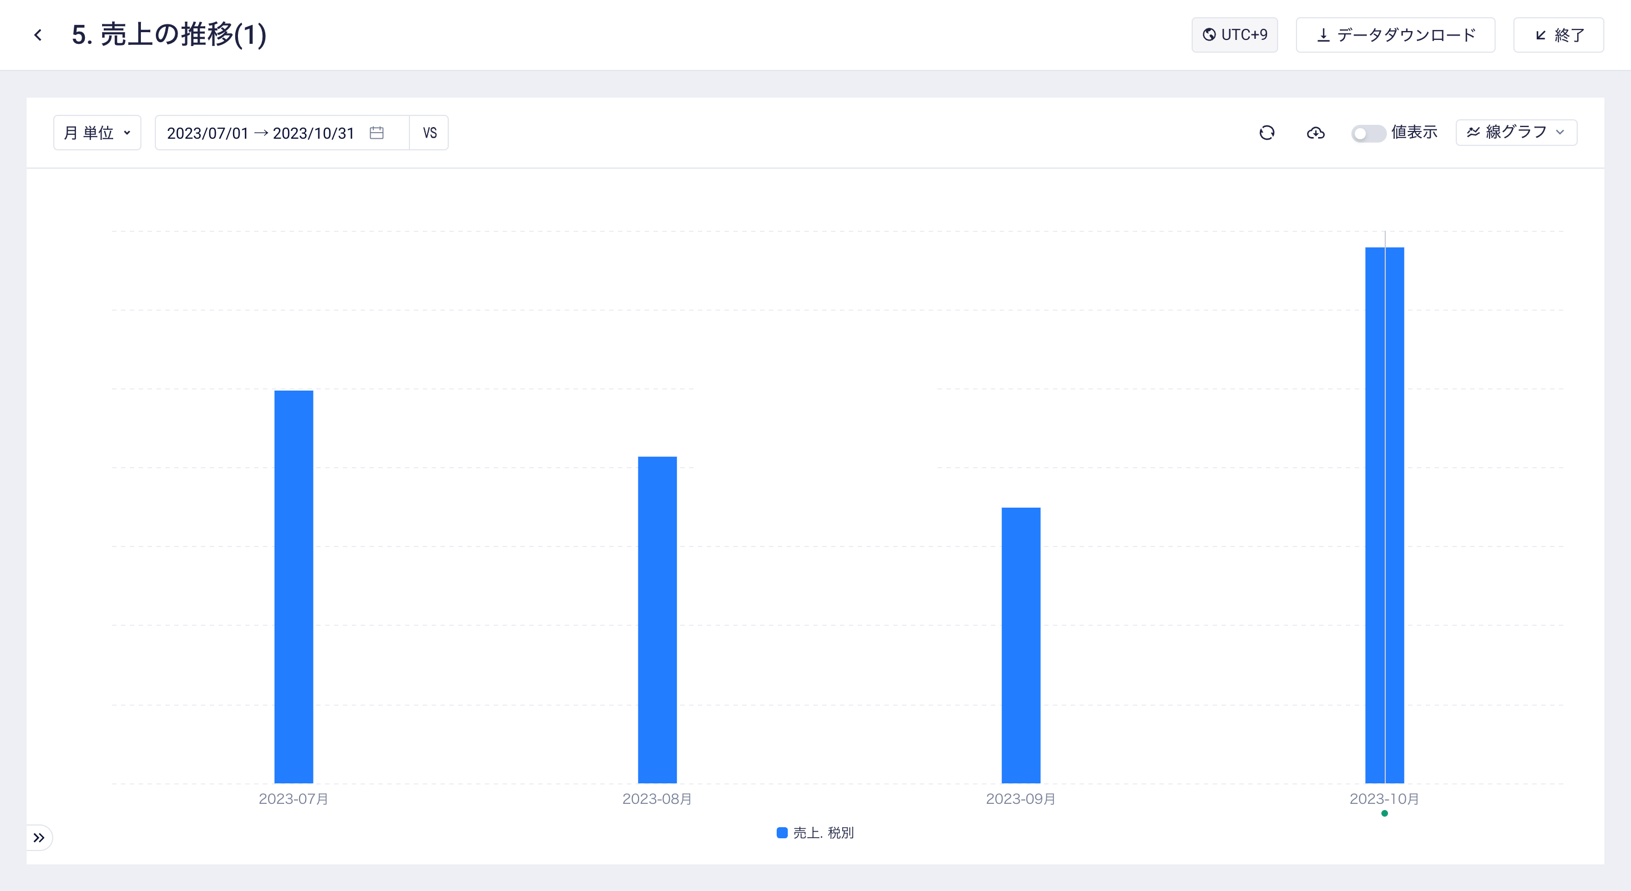Toggle the 売上. 税別 legend series
Screen dimensions: 1631x891
pyautogui.click(x=823, y=833)
